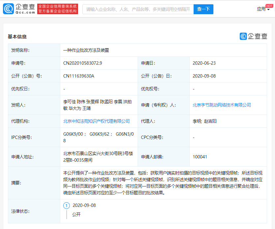This screenshot has height=229, width=275.
Task: Click the legal status 公开 entry
Action: [76, 214]
